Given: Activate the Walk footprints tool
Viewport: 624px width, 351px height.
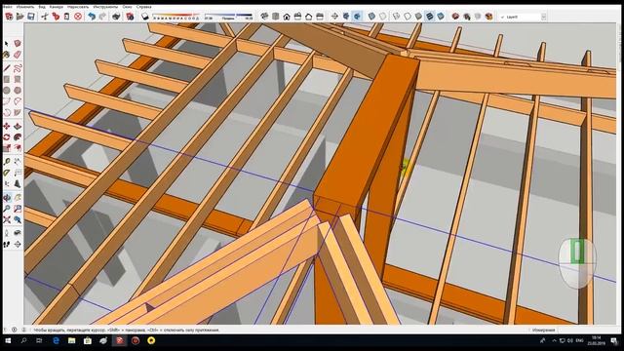Looking at the screenshot, I should coord(7,244).
